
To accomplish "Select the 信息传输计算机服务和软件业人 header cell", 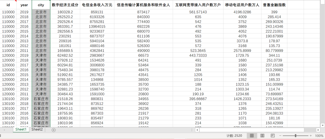I will click(x=144, y=5).
